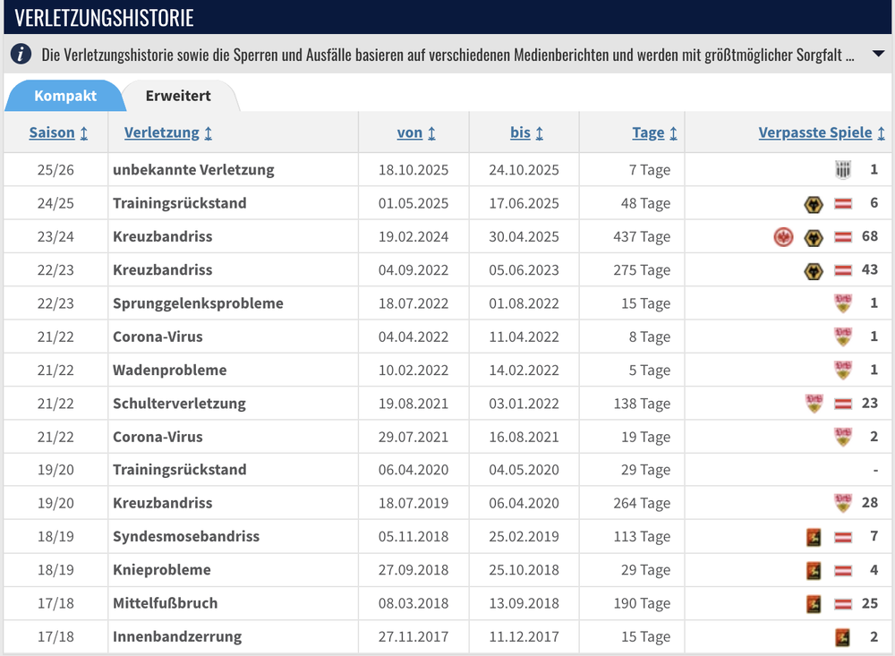Click Wolverhampton crest in the 437 Tage Kreuzbandriss row
This screenshot has width=895, height=656.
pos(814,237)
